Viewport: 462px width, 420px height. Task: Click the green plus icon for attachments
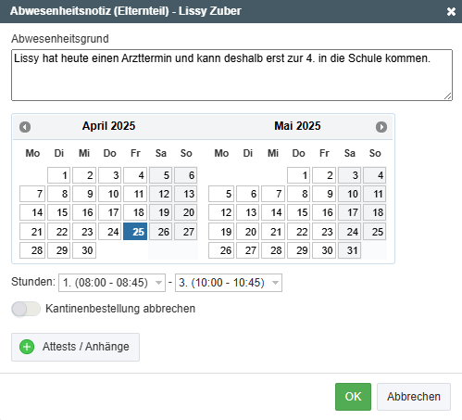(x=27, y=347)
